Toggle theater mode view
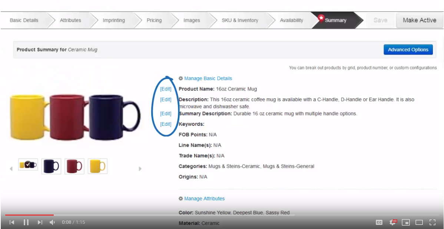This screenshot has height=229, width=444. [419, 222]
